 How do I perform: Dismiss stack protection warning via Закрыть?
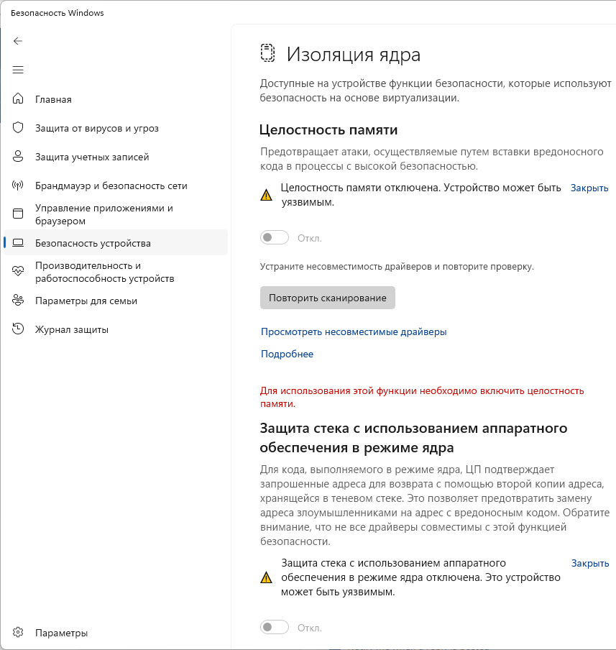point(590,563)
